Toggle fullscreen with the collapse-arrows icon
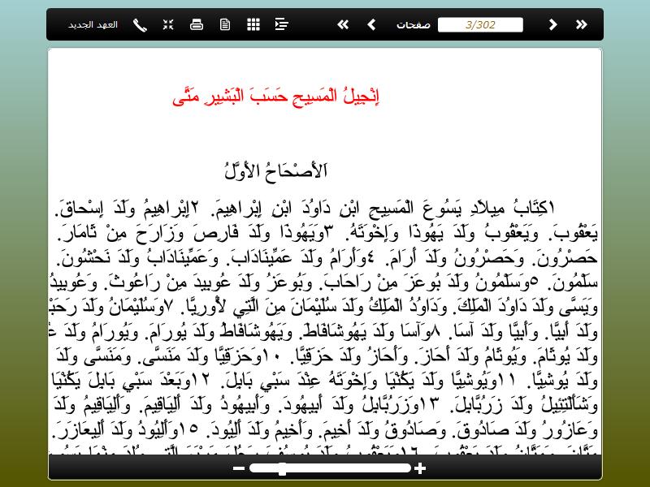 click(167, 24)
